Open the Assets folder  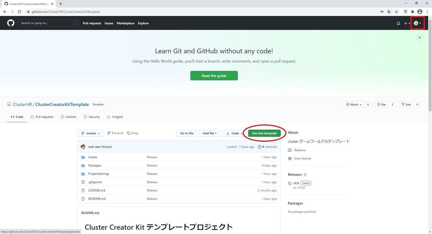pyautogui.click(x=93, y=157)
